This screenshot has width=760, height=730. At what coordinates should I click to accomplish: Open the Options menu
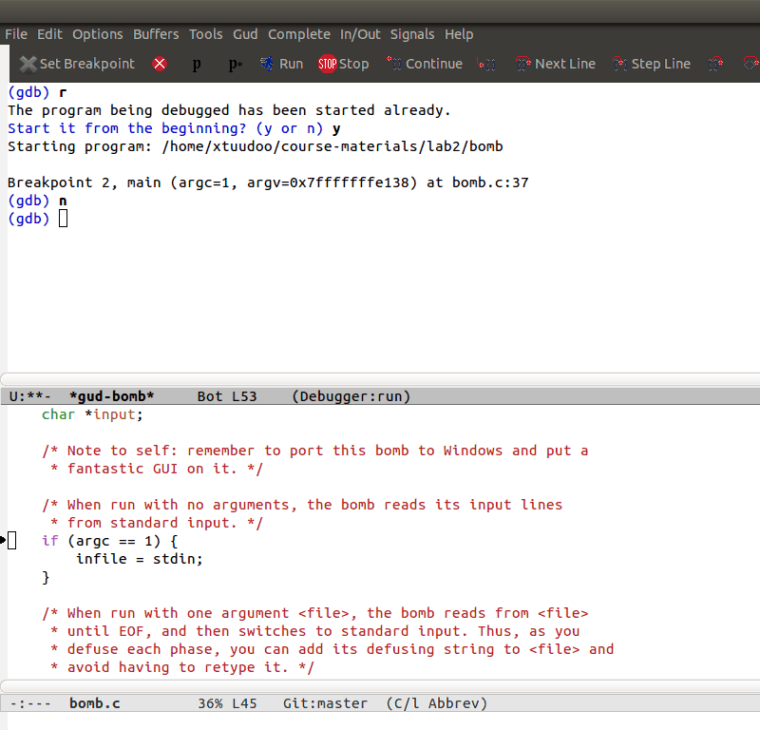pos(98,34)
